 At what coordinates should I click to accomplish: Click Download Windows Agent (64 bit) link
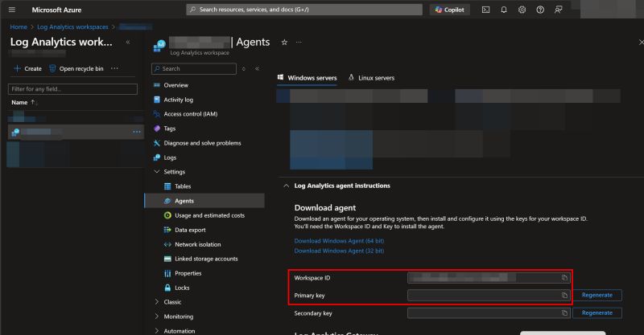coord(339,241)
